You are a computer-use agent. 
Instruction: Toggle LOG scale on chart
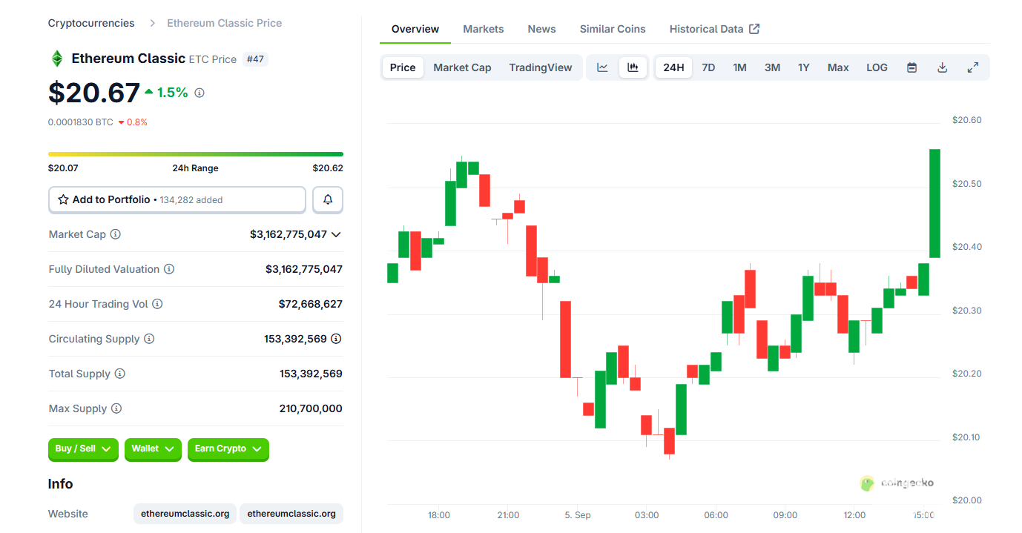[877, 67]
